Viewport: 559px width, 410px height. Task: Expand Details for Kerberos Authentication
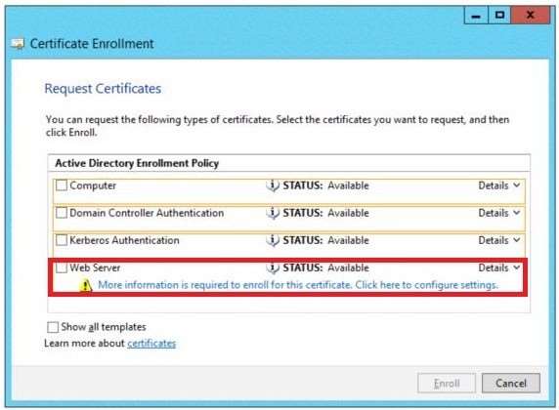[x=499, y=240]
